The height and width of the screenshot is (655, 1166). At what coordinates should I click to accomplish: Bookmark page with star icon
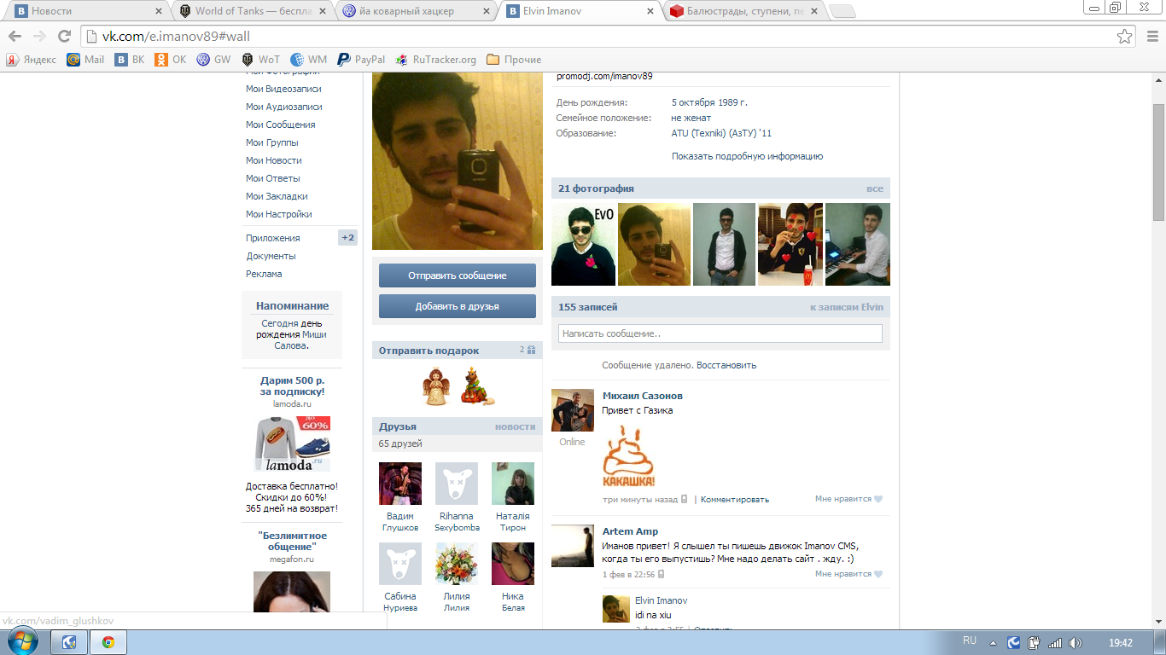(x=1125, y=37)
